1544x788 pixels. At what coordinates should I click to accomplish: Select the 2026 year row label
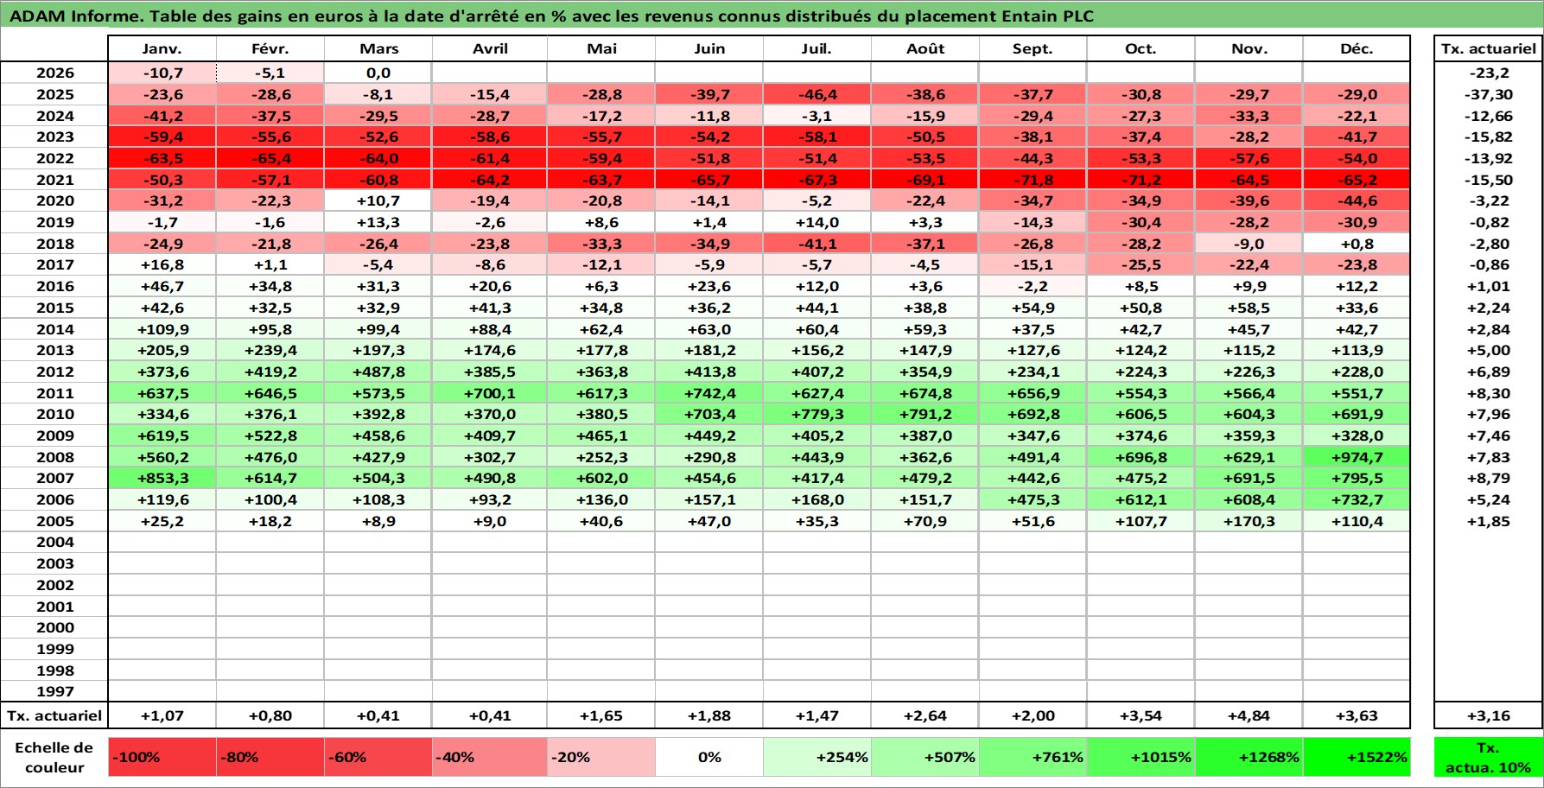(x=54, y=73)
